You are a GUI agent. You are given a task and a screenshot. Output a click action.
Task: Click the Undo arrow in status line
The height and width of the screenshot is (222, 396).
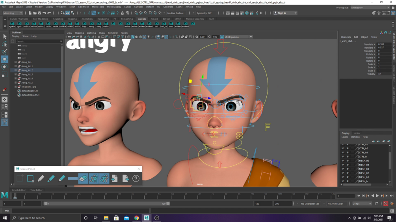pos(45,13)
